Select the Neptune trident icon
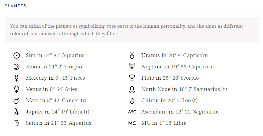 (x=132, y=67)
